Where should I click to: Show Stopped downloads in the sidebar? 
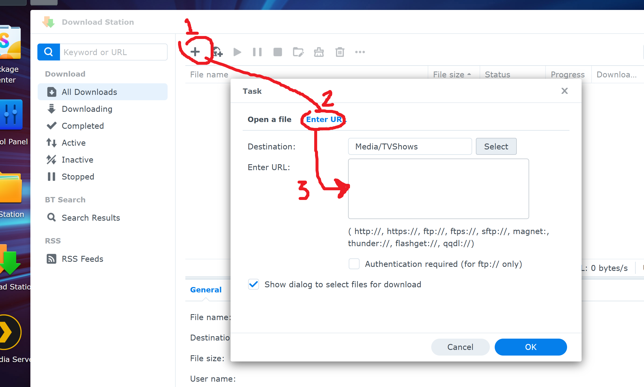[x=102, y=177]
